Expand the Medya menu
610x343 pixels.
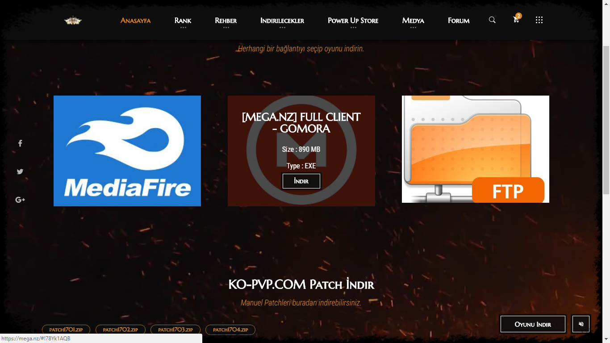coord(413,21)
